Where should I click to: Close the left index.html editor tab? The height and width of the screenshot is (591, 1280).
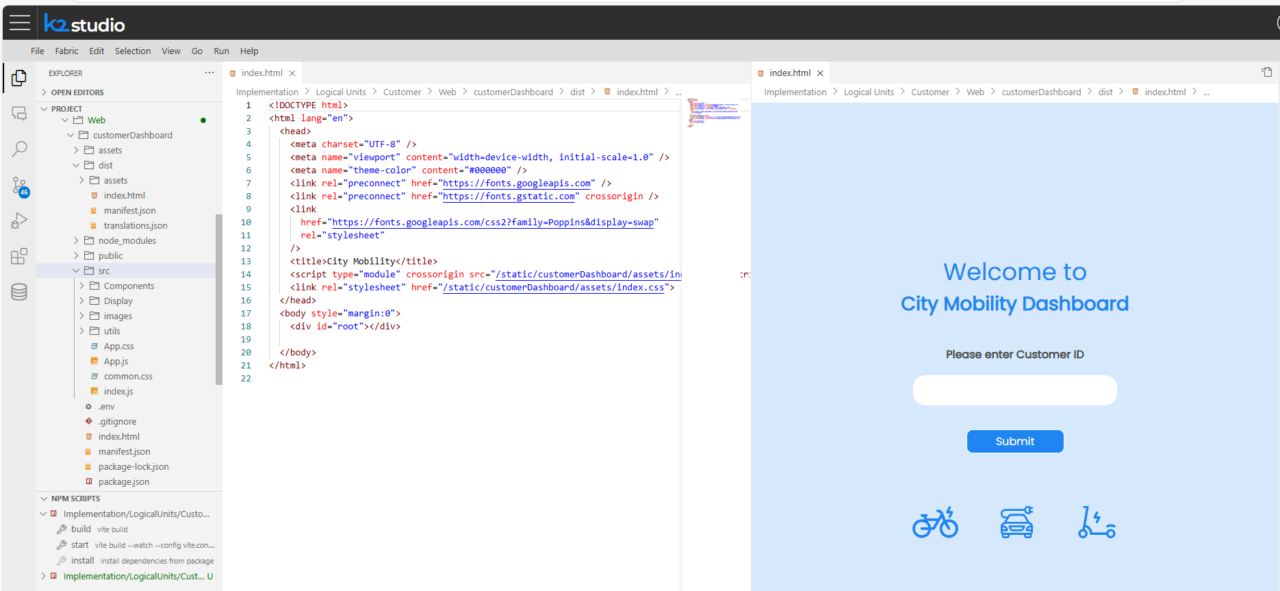[292, 73]
